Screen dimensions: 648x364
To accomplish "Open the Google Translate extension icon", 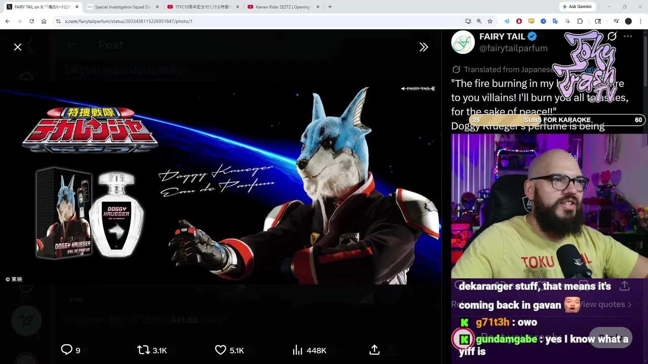I will coord(555,21).
